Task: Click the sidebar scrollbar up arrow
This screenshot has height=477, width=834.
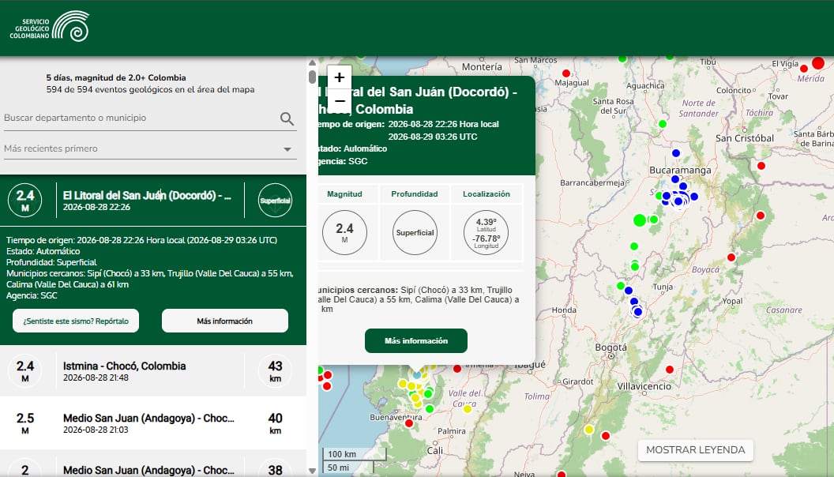Action: pos(312,62)
